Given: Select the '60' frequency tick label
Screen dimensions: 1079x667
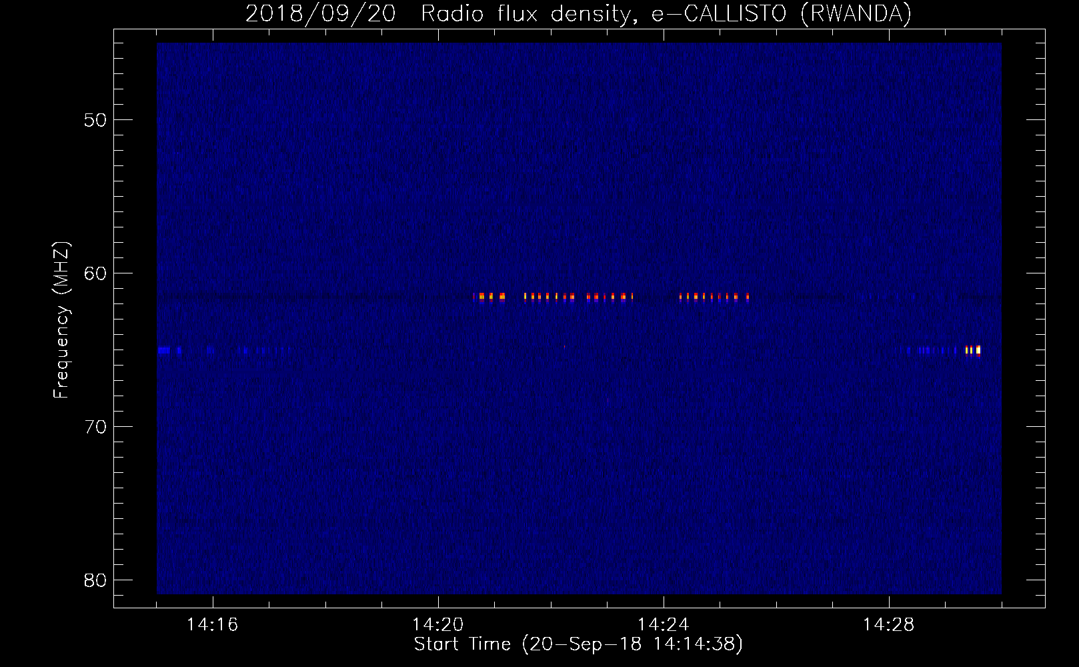Looking at the screenshot, I should pyautogui.click(x=95, y=273).
